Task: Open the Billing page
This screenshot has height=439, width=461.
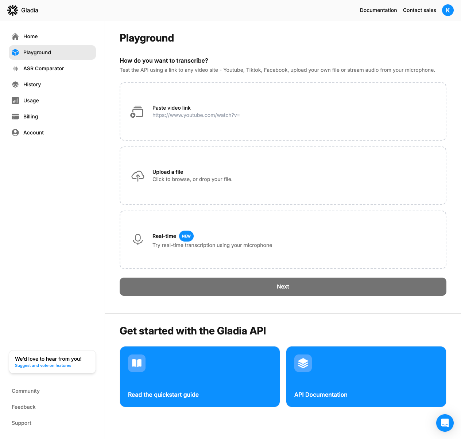Action: tap(52, 117)
